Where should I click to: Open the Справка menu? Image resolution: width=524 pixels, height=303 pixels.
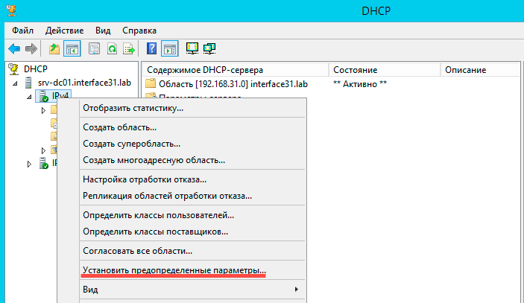coord(139,31)
